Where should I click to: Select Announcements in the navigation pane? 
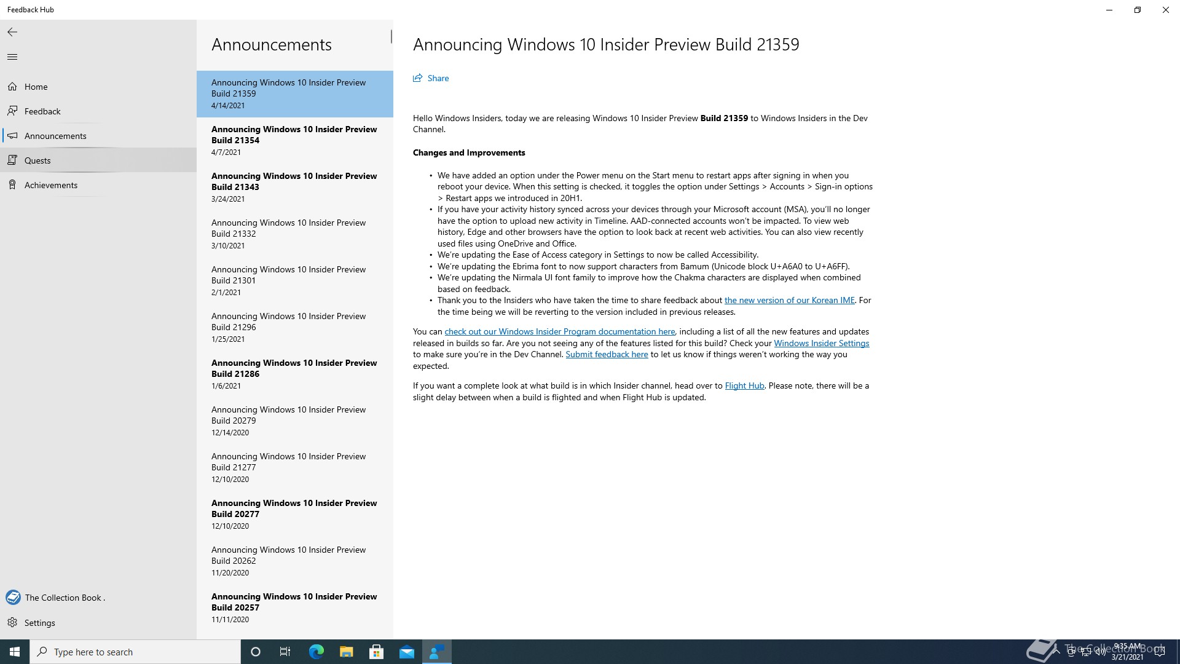coord(98,136)
